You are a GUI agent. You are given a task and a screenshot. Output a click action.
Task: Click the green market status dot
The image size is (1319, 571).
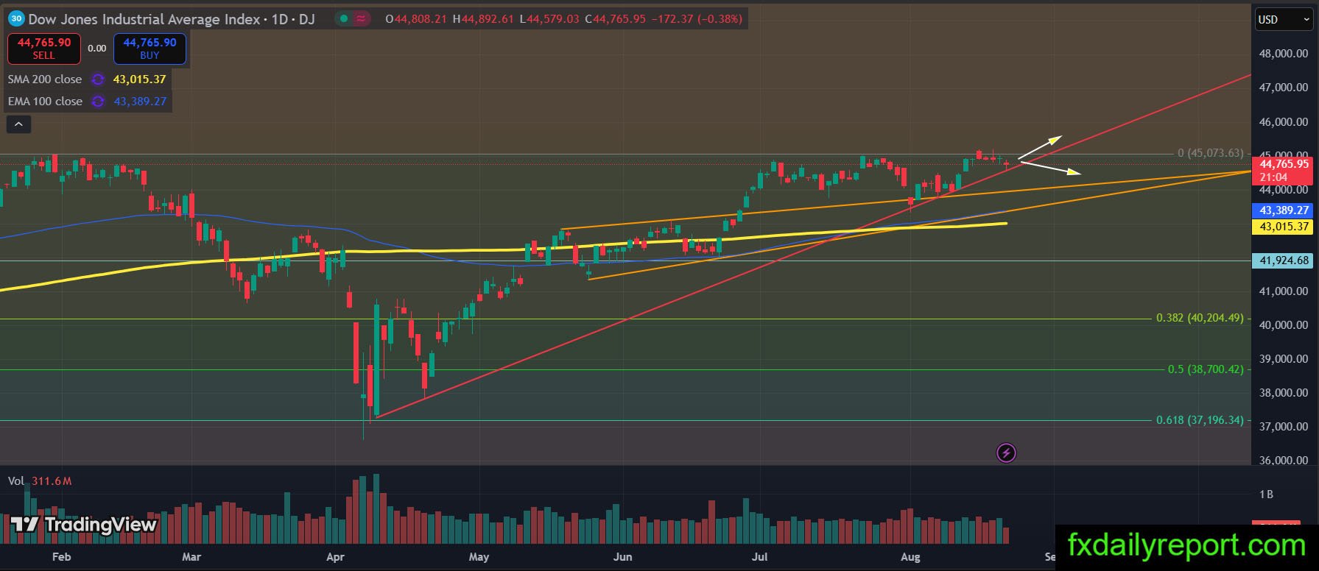click(344, 19)
